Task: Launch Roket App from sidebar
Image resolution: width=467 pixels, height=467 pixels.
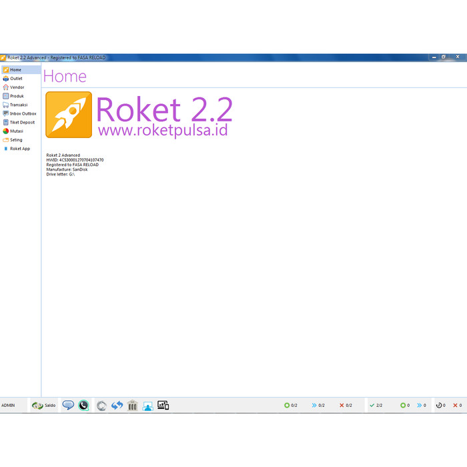Action: [19, 149]
